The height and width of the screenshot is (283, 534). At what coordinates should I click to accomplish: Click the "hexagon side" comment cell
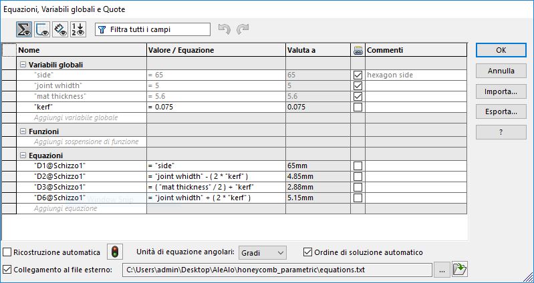(x=416, y=75)
